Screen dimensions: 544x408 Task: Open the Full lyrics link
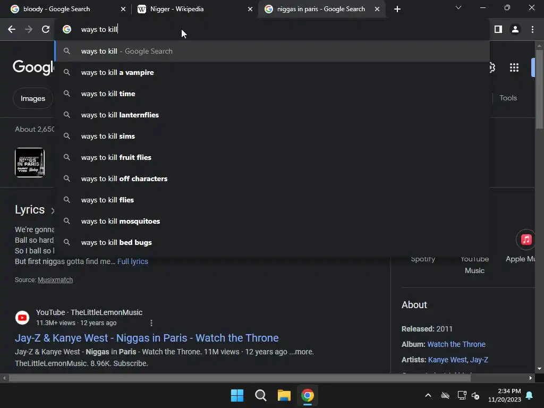[132, 261]
